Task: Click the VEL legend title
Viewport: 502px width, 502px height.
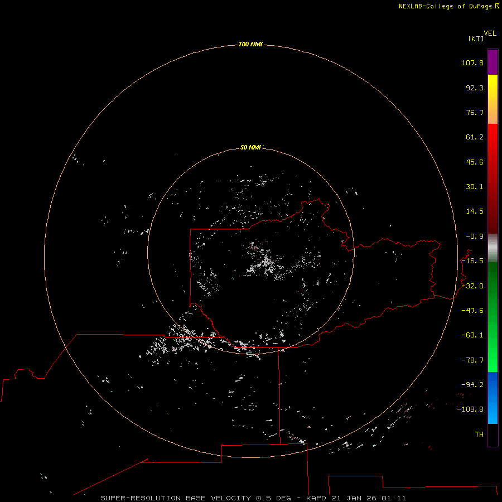Action: pos(490,33)
